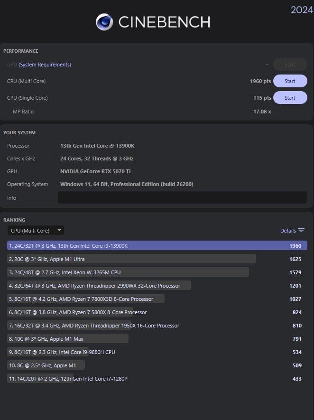Select the Intel Core i9-13900K ranking entry
The width and height of the screenshot is (314, 420).
click(157, 246)
